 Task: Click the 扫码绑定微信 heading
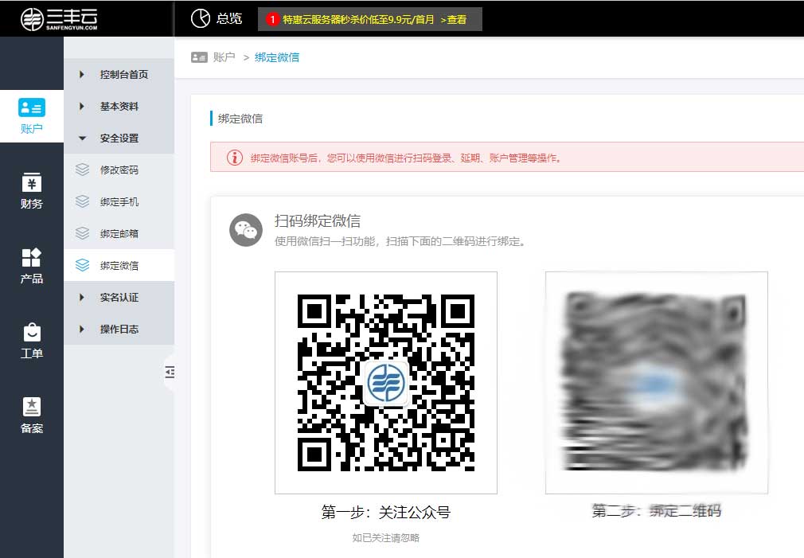tap(318, 221)
